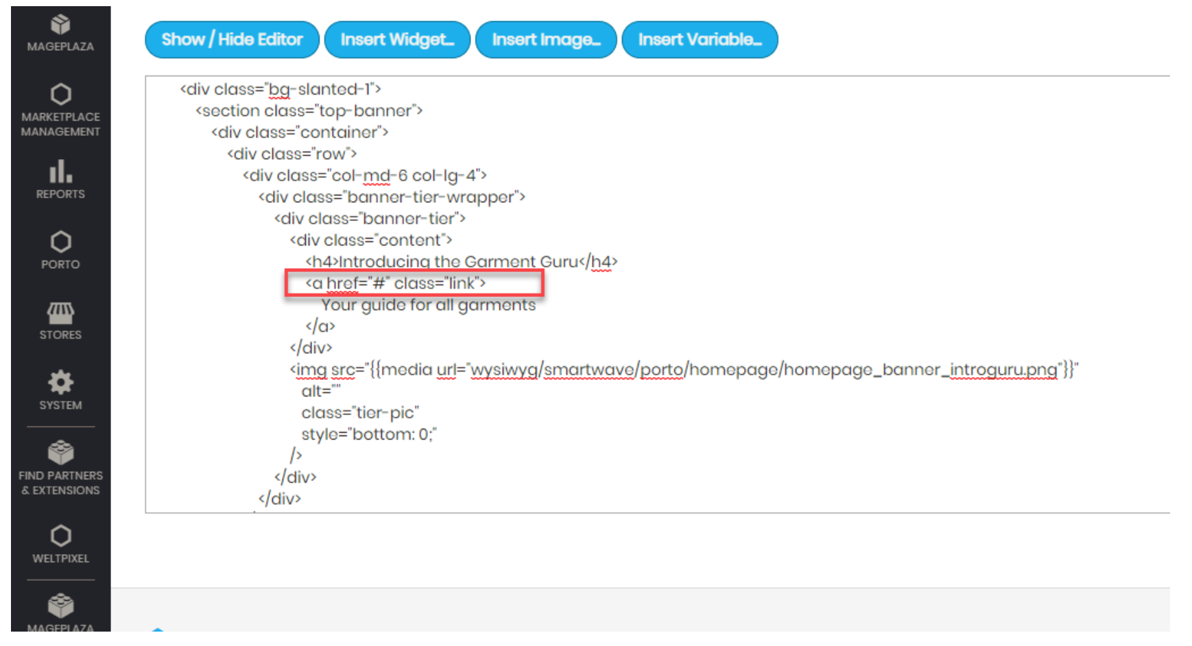Click the closing </a> tag line
This screenshot has height=646, width=1192.
click(320, 326)
